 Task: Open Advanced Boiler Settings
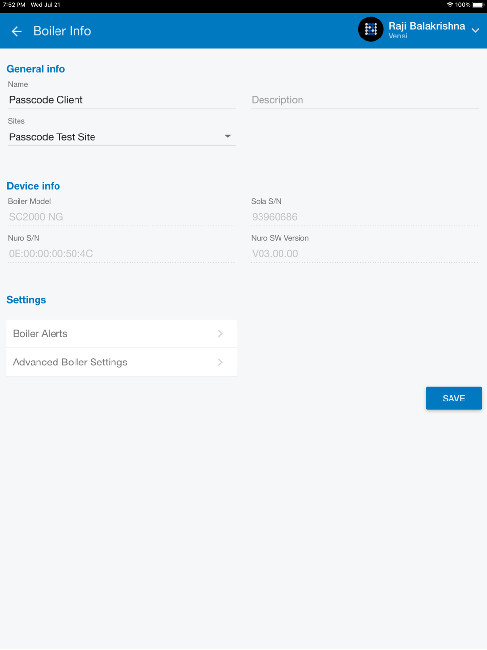(112, 362)
